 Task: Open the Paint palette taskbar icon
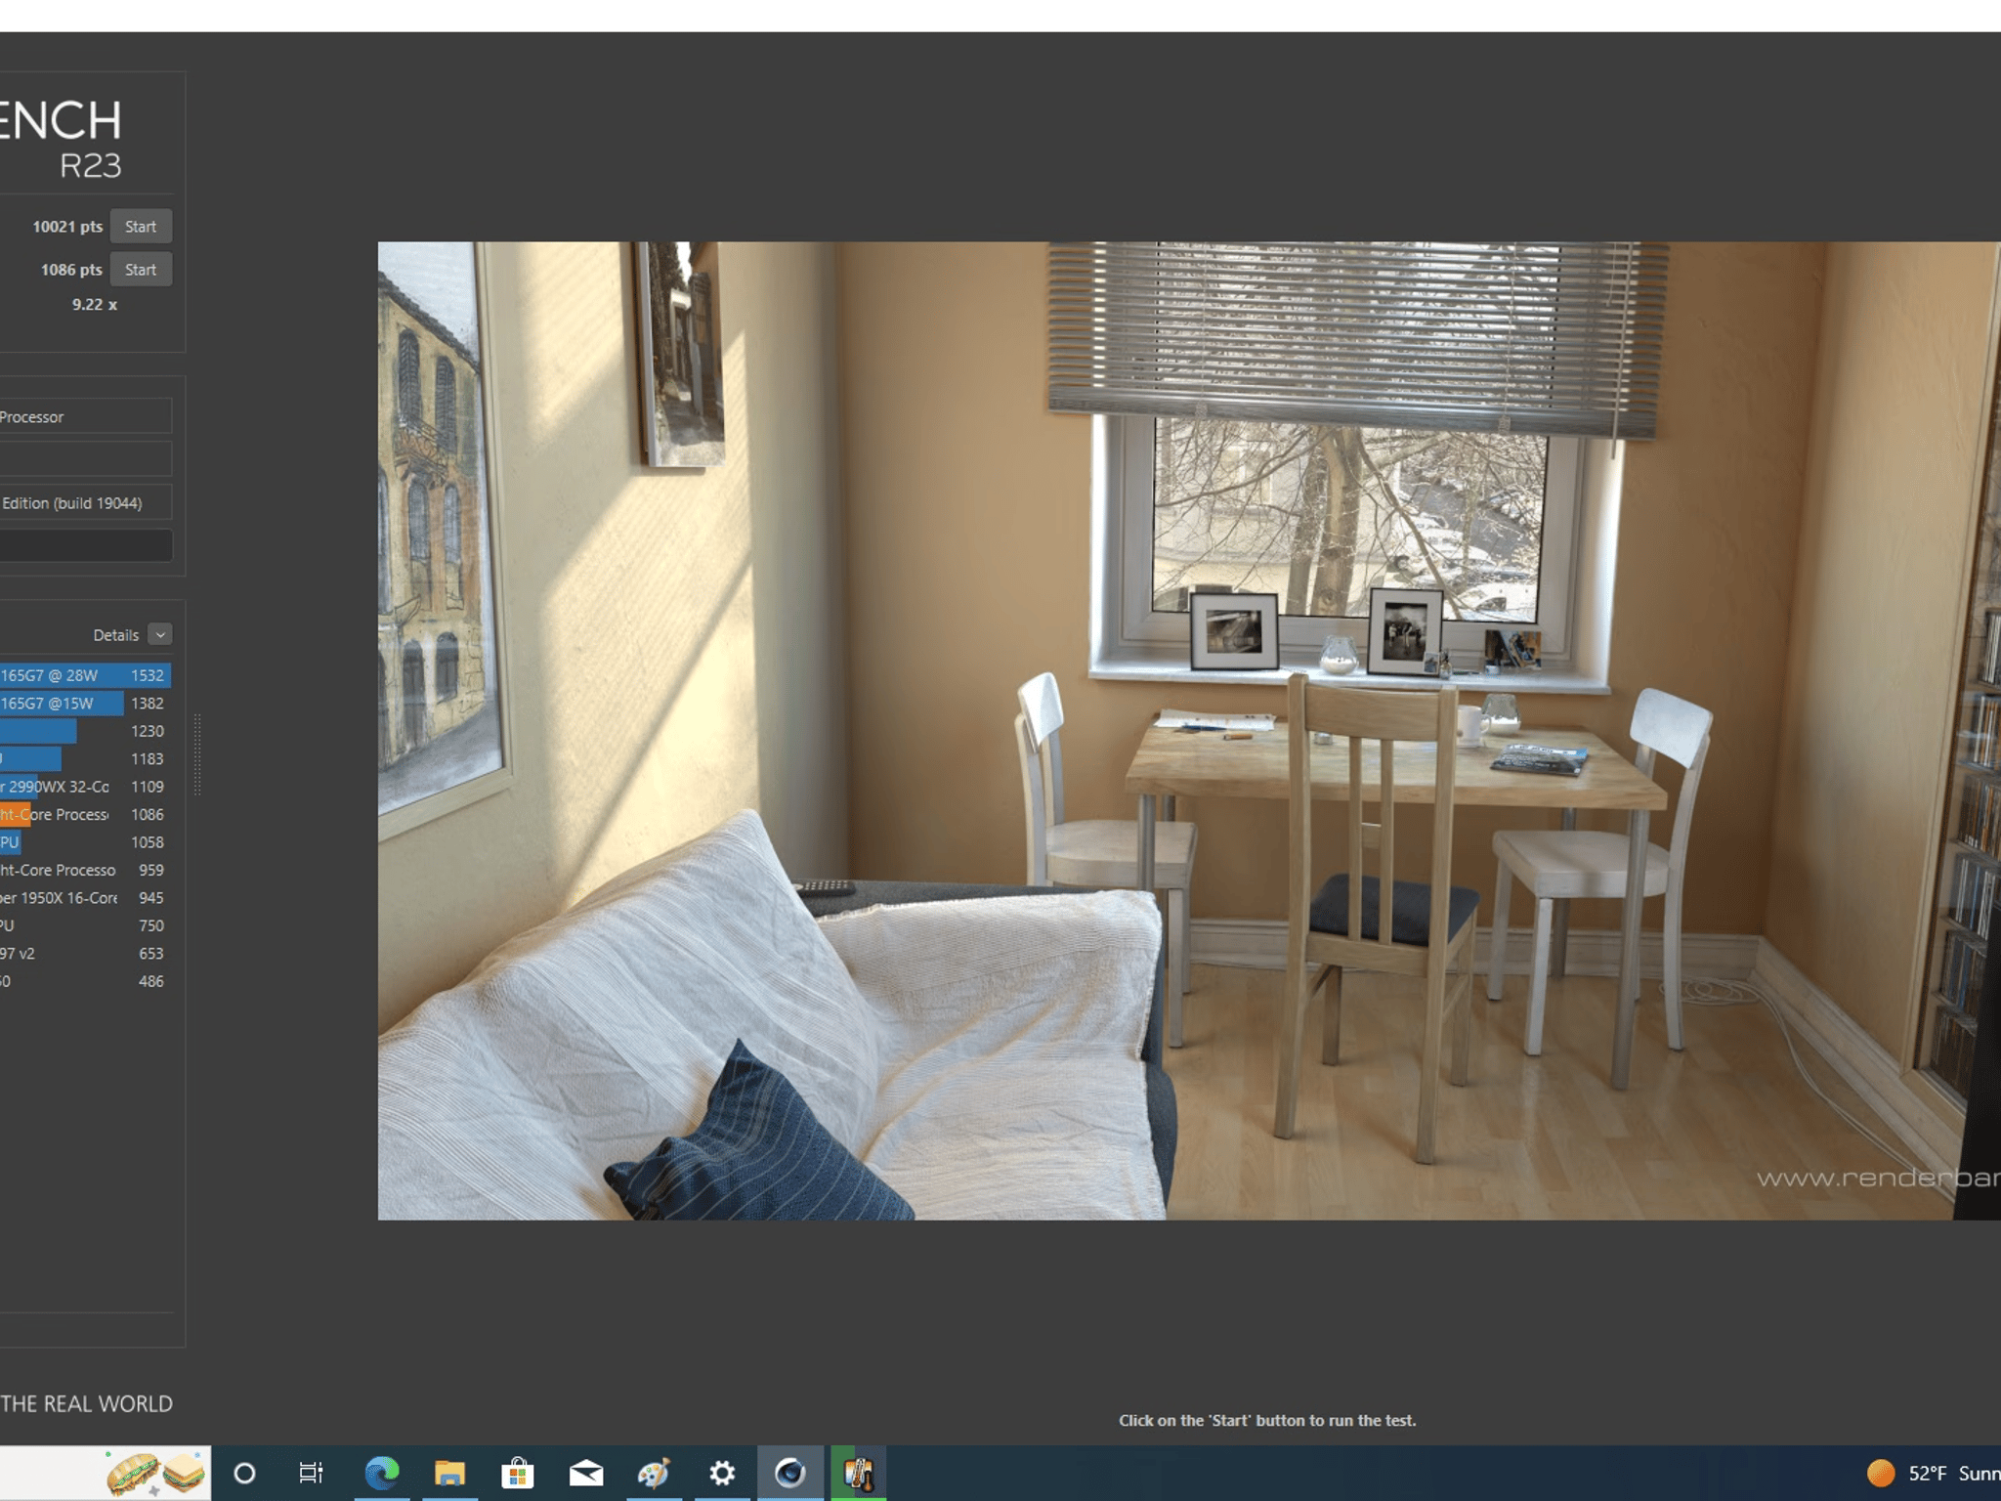click(654, 1473)
